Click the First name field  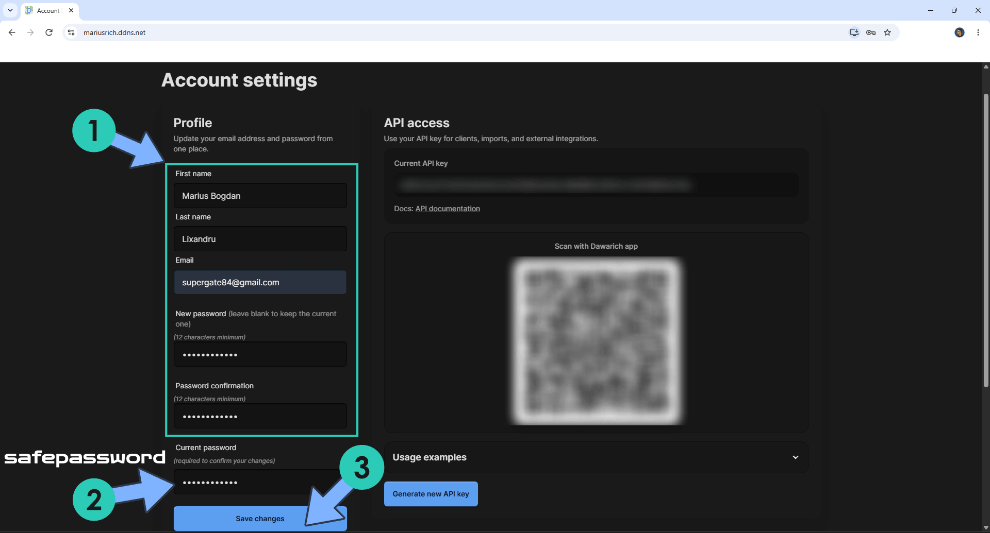pos(260,196)
